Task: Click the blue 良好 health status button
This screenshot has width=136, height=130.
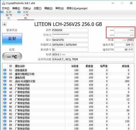Action: 12,39
